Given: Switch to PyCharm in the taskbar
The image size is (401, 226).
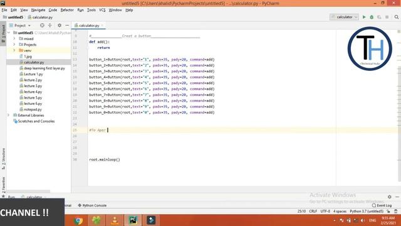Looking at the screenshot, I should (x=133, y=220).
